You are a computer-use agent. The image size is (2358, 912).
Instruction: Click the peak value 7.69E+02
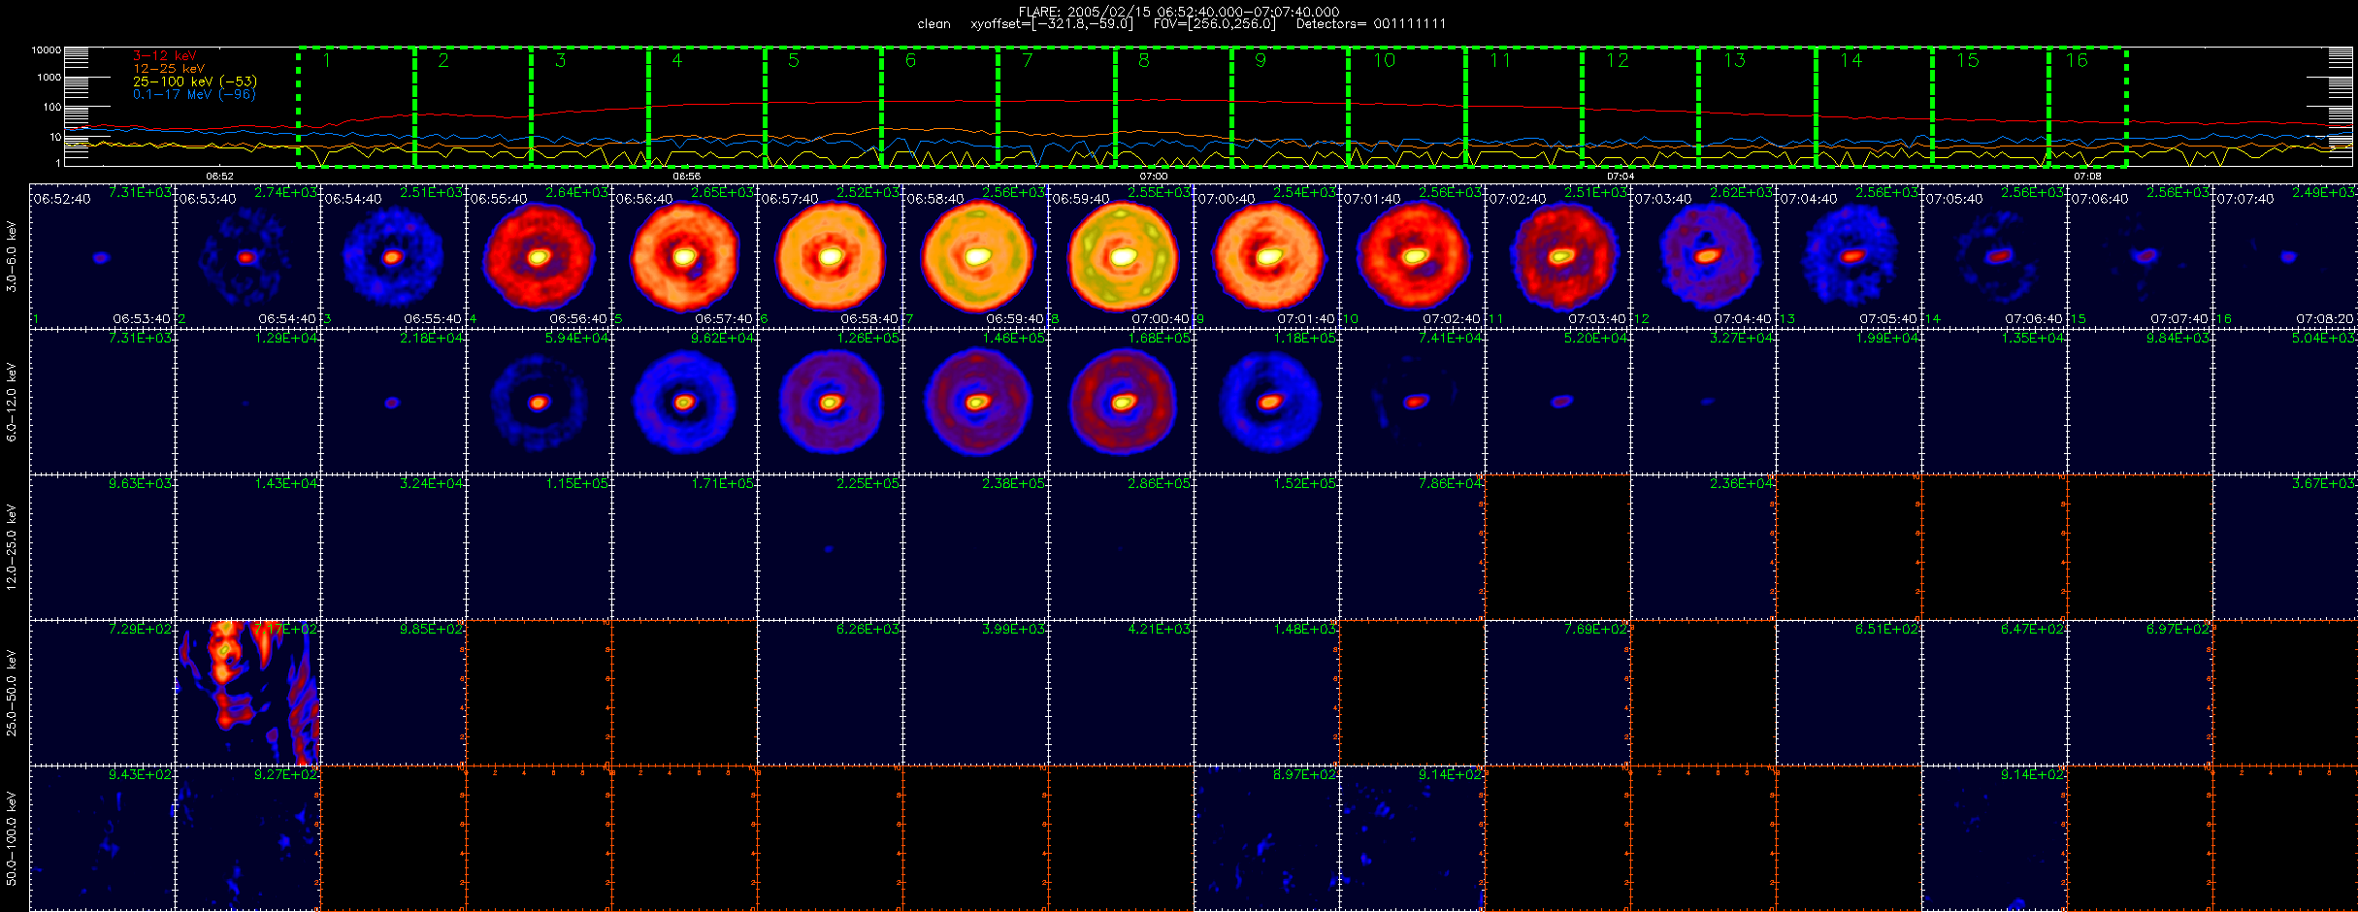[1596, 629]
